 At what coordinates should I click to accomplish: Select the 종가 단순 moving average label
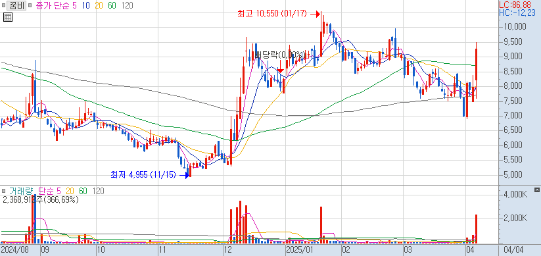pyautogui.click(x=53, y=5)
